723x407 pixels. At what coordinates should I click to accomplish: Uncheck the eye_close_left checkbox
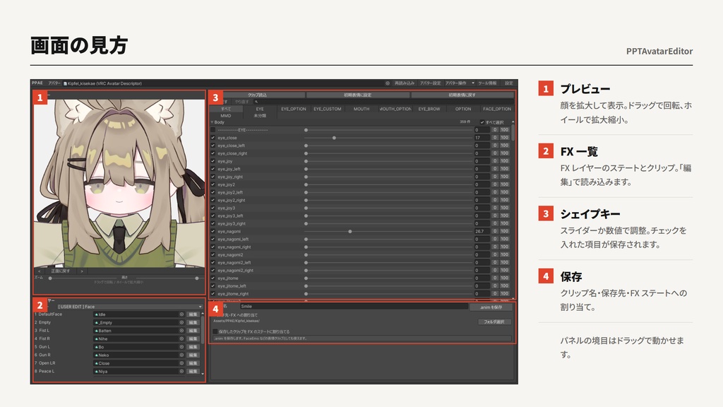pos(213,146)
